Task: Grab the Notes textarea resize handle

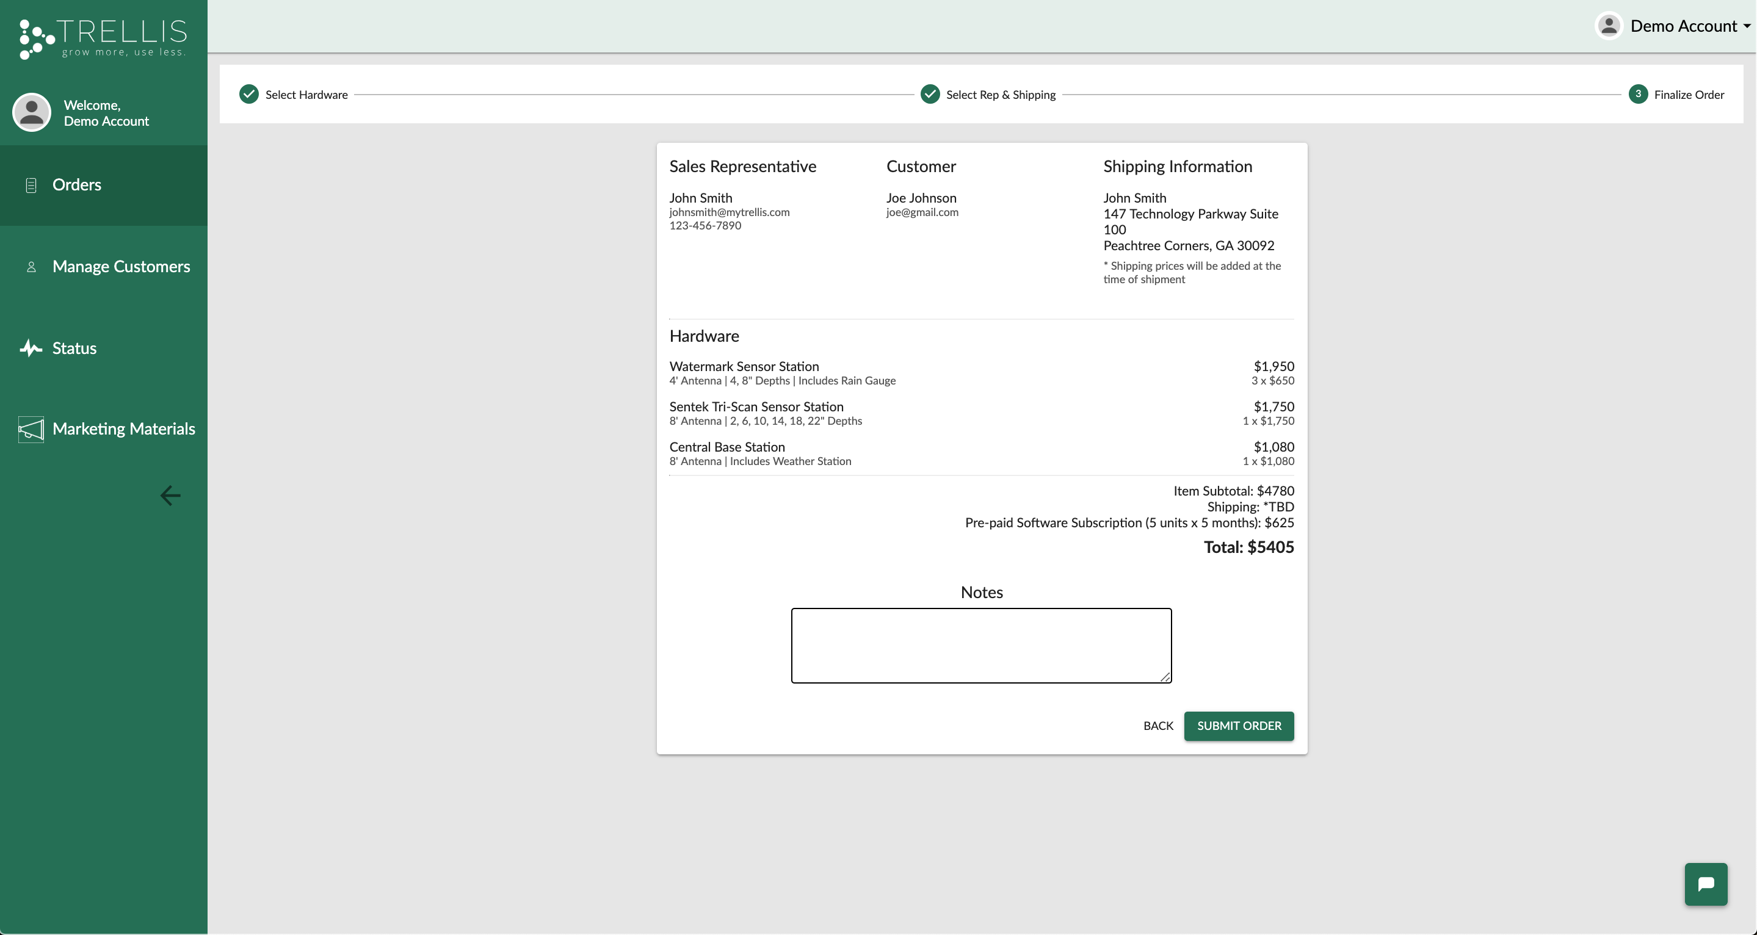Action: point(1165,676)
